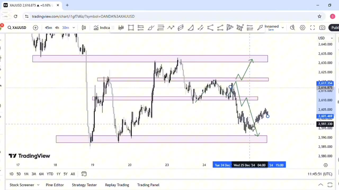Image resolution: width=339 pixels, height=190 pixels.
Task: Select the 1Y date range
Action: tap(58, 174)
